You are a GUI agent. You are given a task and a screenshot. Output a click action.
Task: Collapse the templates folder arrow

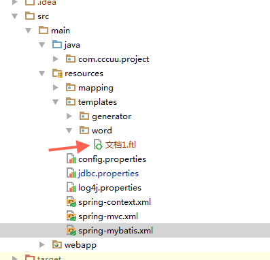[56, 102]
